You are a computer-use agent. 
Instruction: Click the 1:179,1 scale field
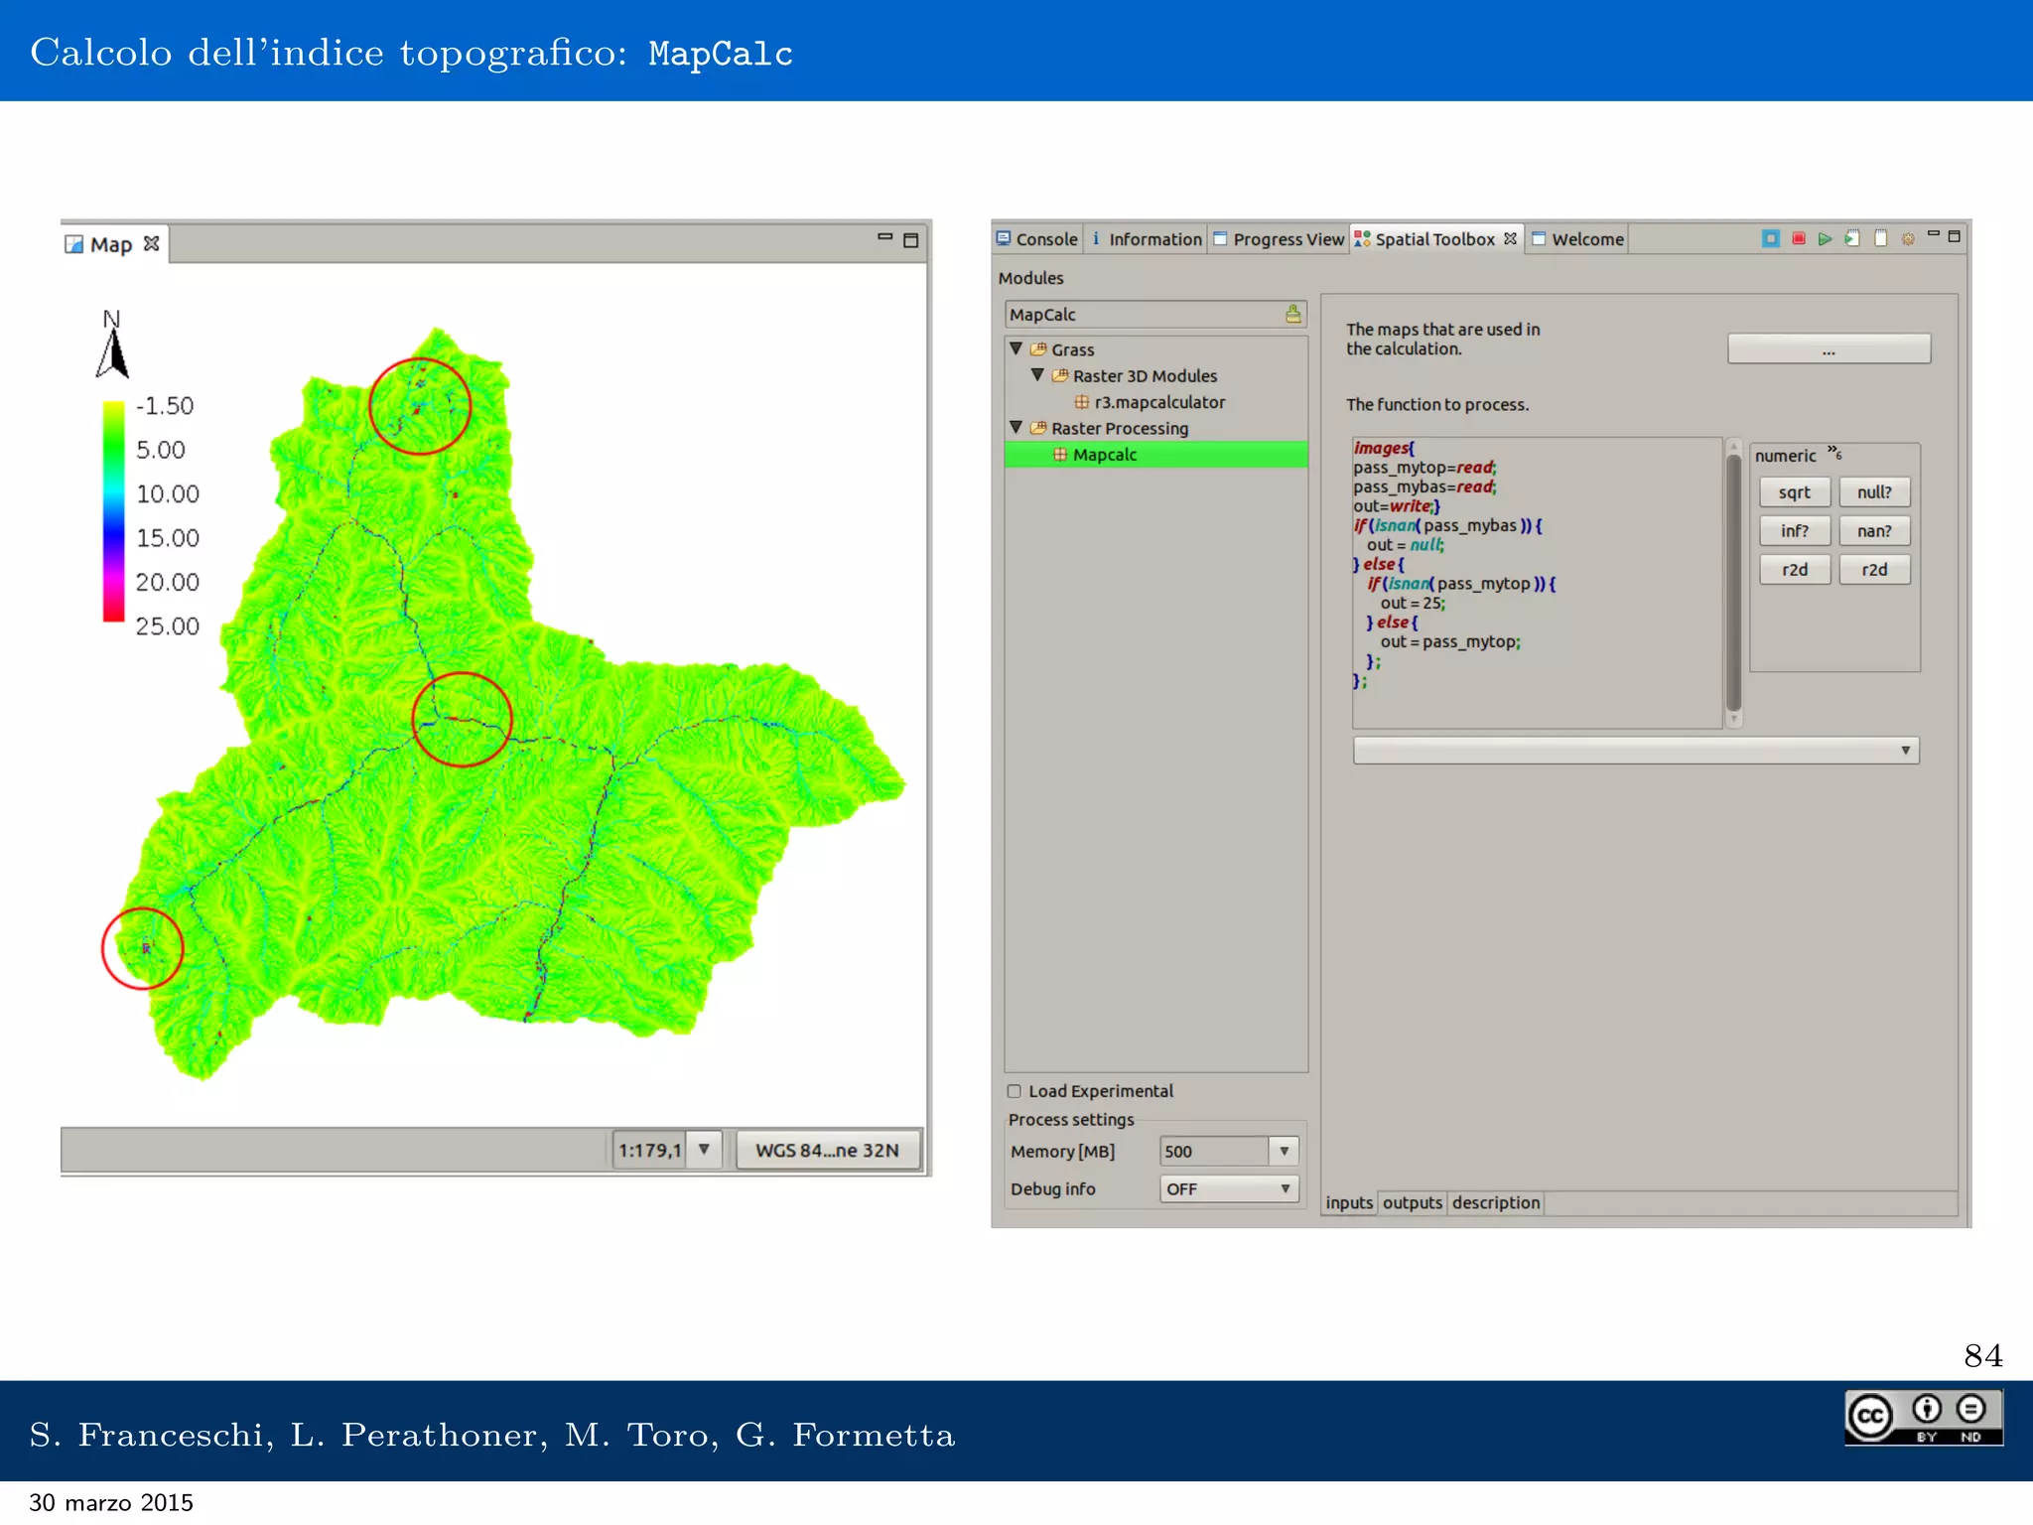[650, 1150]
